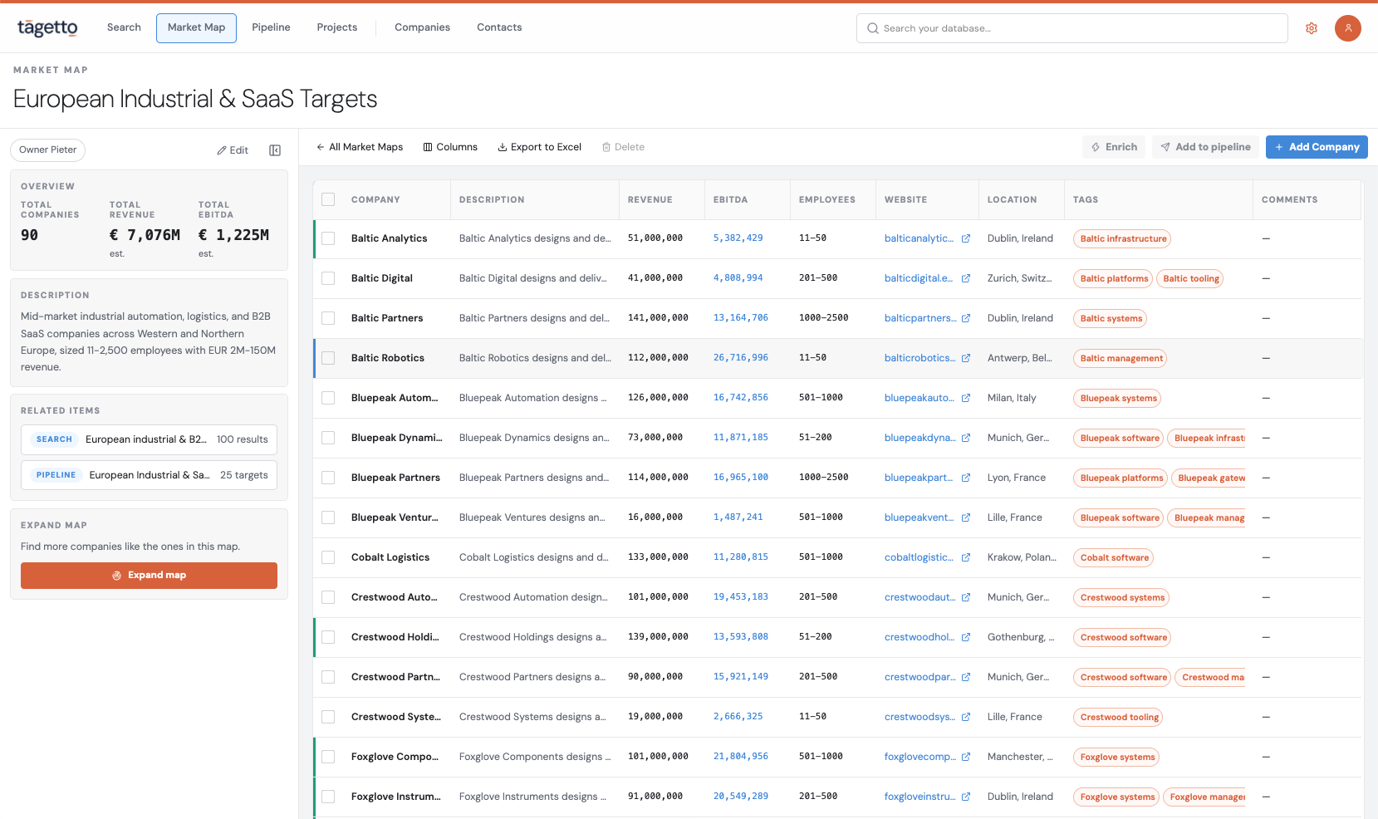Check the Bluepeak Ventures row checkbox

point(328,517)
